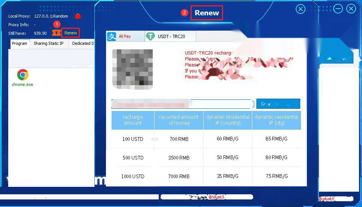Click the '127.0.0.1:Random' local proxy value
The width and height of the screenshot is (362, 207).
point(51,16)
